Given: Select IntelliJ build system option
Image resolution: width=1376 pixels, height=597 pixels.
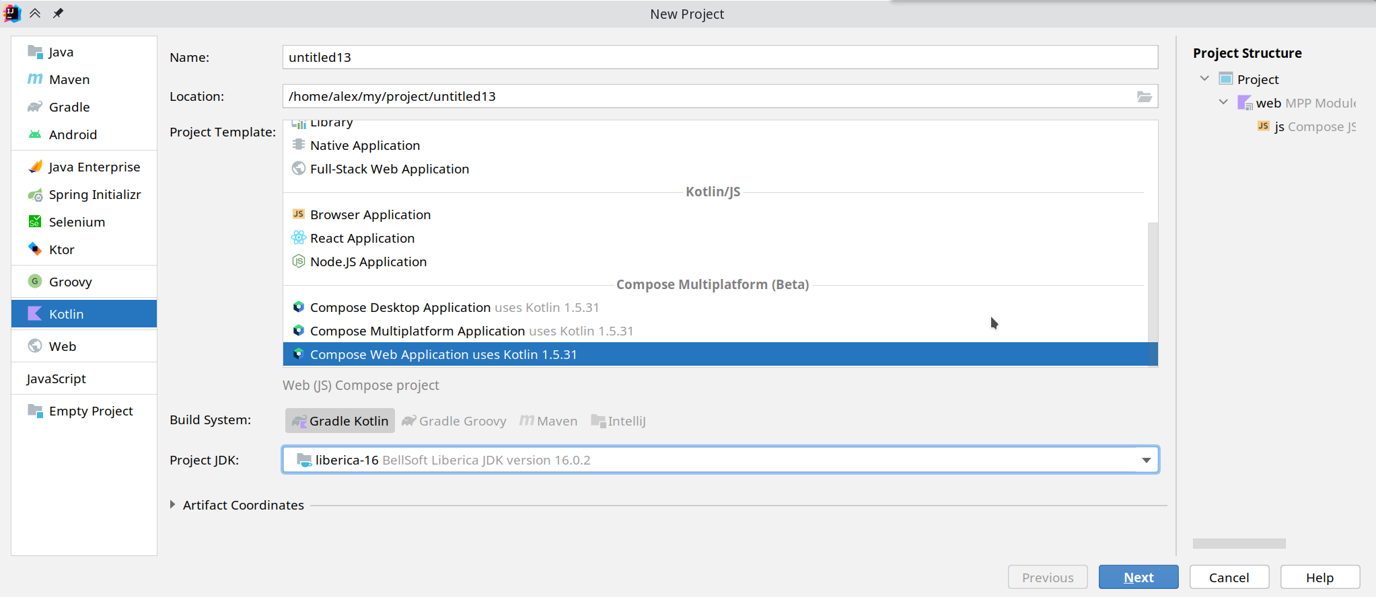Looking at the screenshot, I should (618, 421).
